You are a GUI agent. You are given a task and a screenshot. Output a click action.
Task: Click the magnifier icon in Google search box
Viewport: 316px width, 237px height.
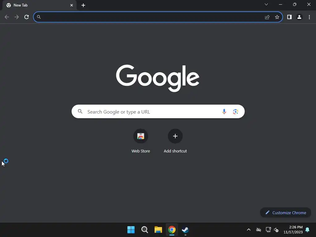click(x=80, y=111)
